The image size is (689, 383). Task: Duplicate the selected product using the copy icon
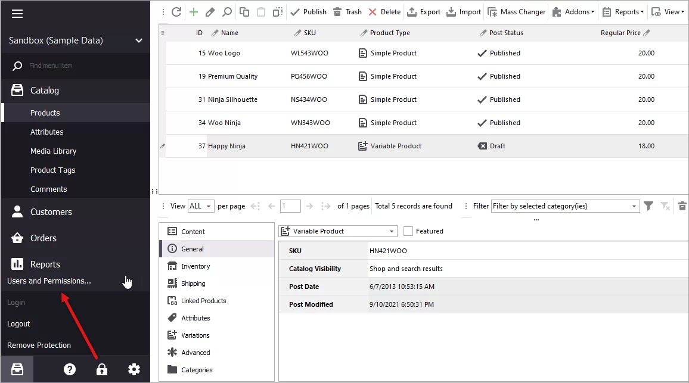243,11
